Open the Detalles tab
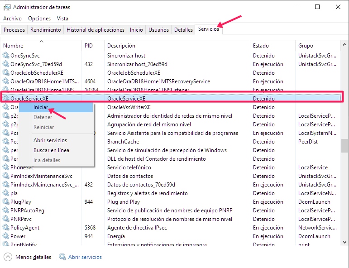The image size is (349, 268). click(183, 30)
